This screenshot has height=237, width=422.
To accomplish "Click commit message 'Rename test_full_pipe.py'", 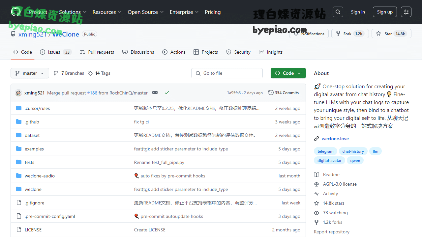I will tap(159, 162).
